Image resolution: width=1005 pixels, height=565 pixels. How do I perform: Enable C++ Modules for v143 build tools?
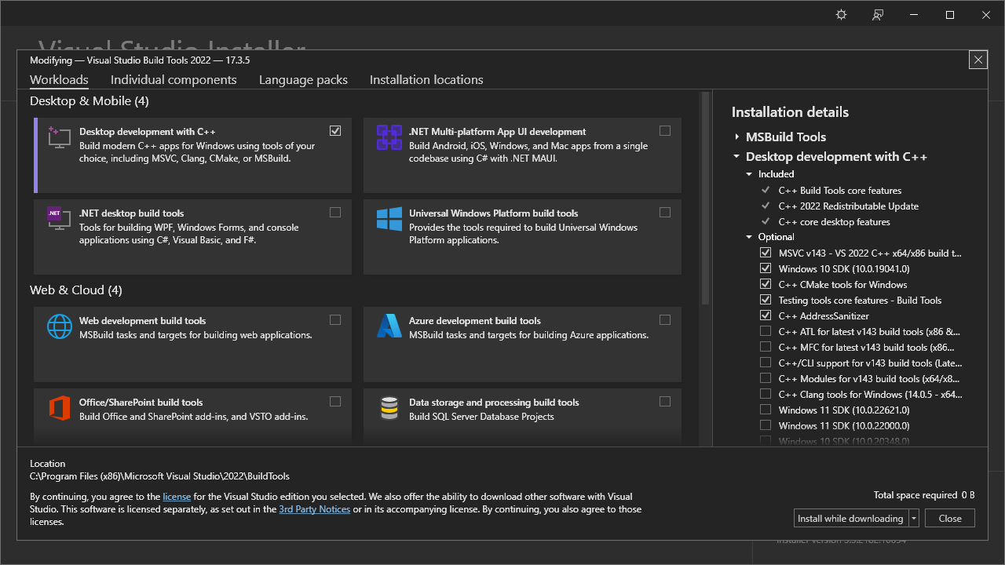pos(766,378)
